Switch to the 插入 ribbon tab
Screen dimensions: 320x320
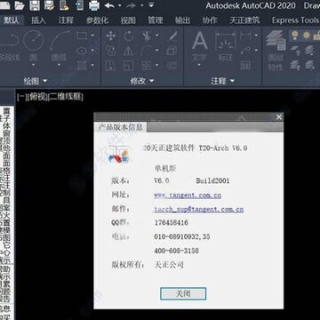point(39,20)
